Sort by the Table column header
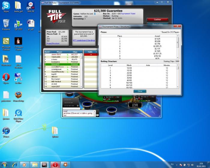This screenshot has width=210, height=168. [90, 52]
